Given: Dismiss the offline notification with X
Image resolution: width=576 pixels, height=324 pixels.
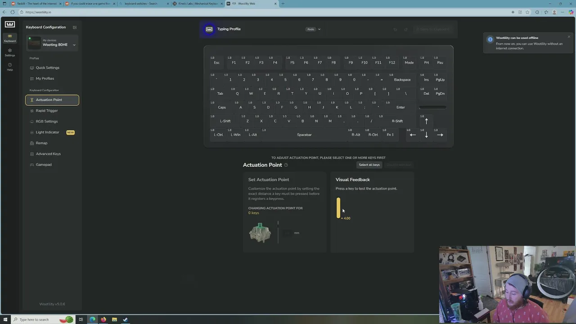Looking at the screenshot, I should [569, 37].
